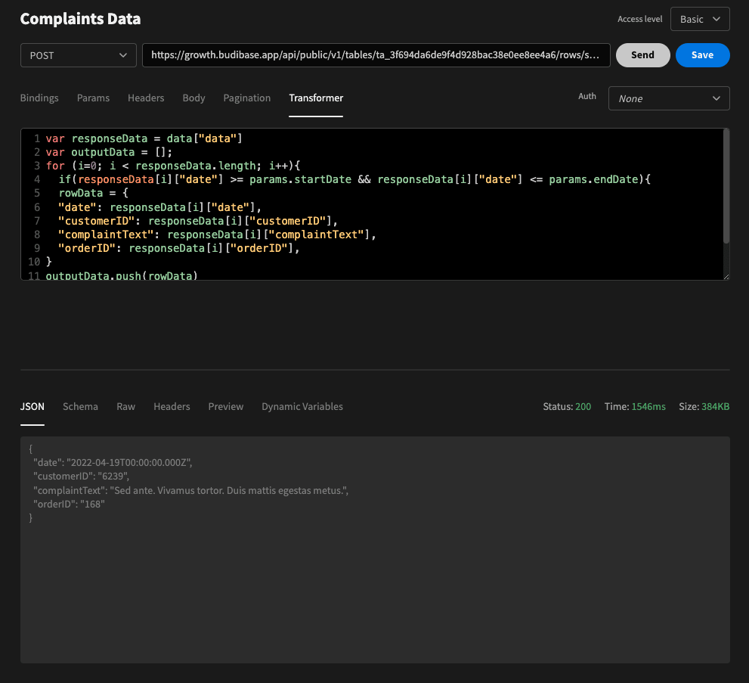
Task: Click code line 'rowData = {'
Action: [93, 194]
